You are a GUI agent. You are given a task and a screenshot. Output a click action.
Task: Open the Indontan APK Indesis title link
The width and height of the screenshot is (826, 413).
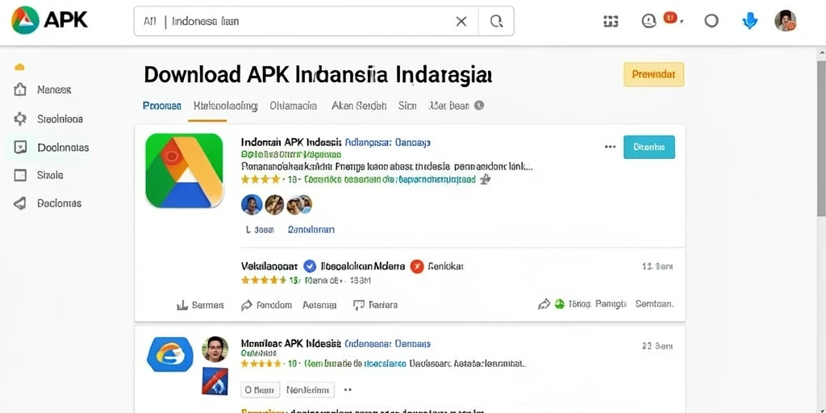pyautogui.click(x=291, y=143)
